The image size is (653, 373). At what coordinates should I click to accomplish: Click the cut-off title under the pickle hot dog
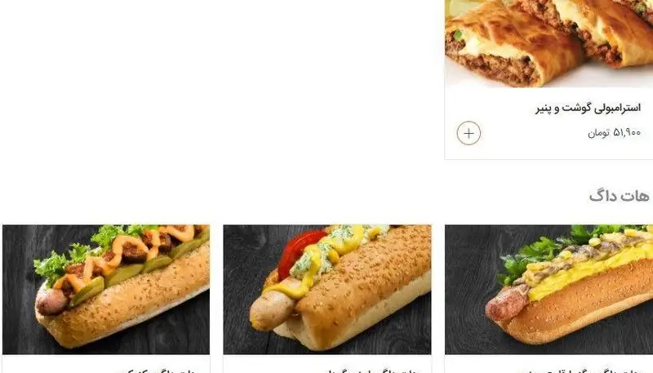[158, 371]
